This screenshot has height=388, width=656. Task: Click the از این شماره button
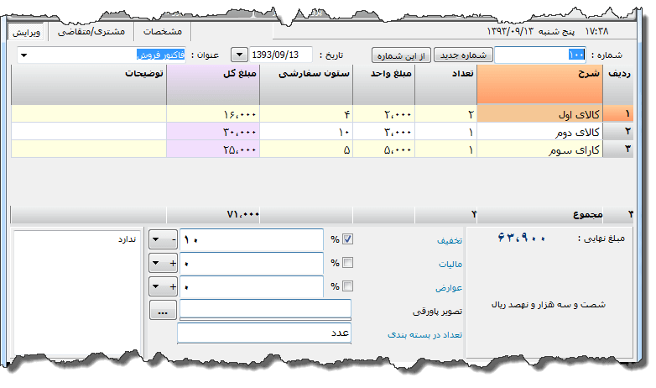[x=401, y=55]
